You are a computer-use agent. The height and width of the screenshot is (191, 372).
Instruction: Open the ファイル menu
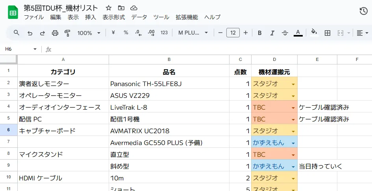(x=34, y=17)
